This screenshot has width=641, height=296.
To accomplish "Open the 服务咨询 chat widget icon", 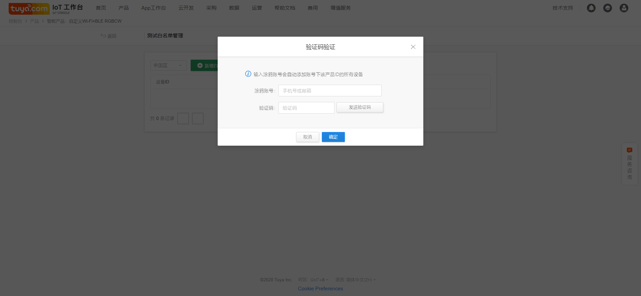I will [629, 150].
